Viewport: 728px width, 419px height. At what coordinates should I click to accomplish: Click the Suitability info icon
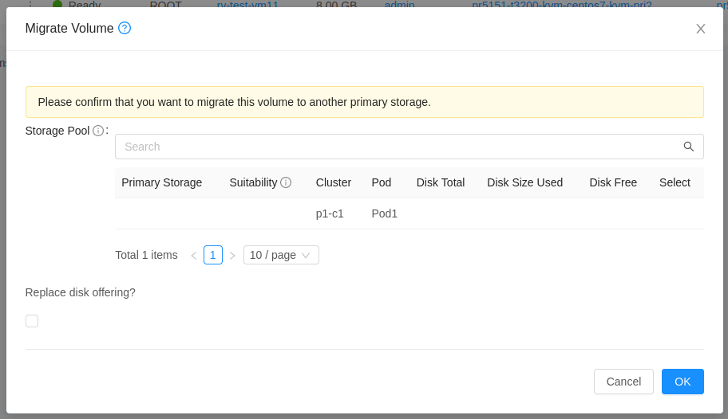(x=286, y=182)
